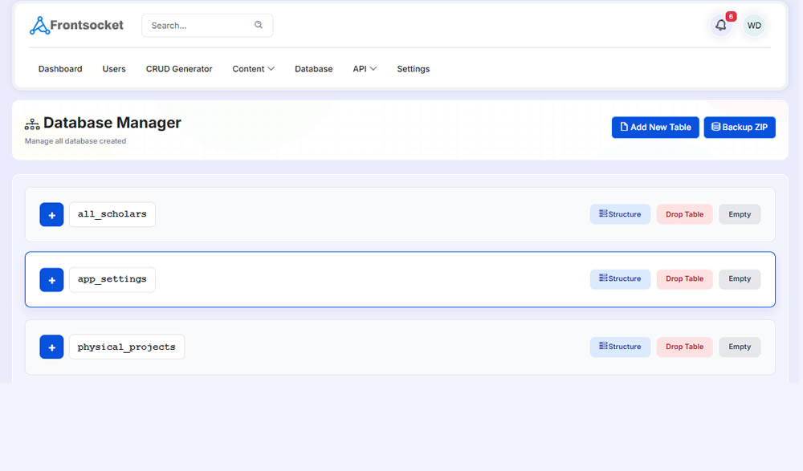The height and width of the screenshot is (471, 803).
Task: Open the notifications bell
Action: [721, 26]
